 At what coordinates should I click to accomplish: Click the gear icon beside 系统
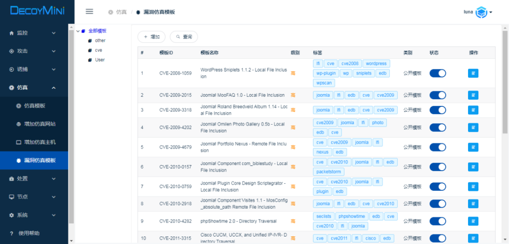12,215
